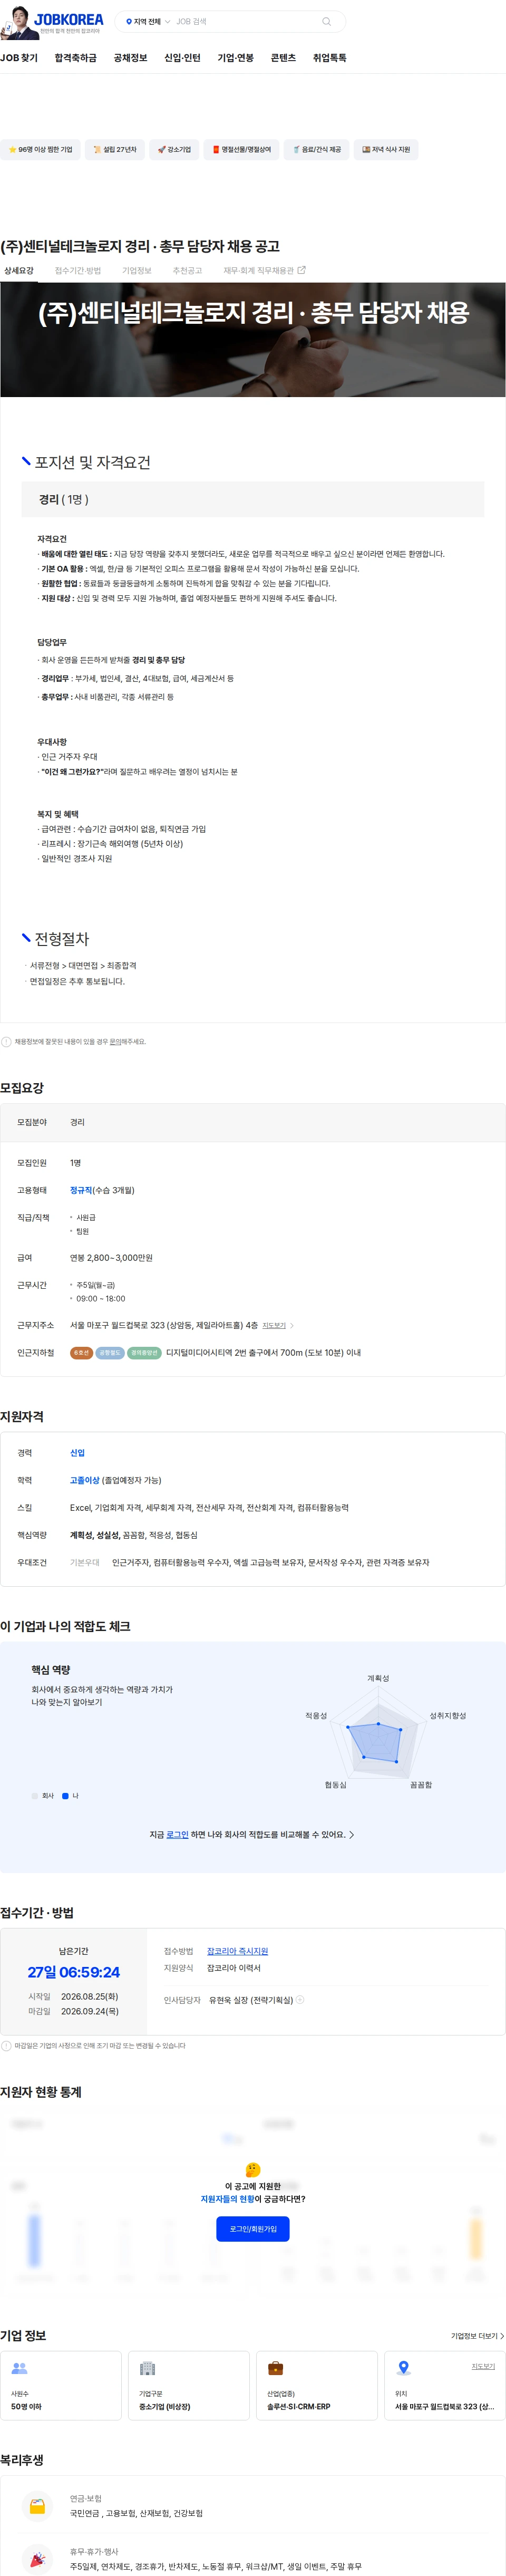This screenshot has width=506, height=2576.
Task: Click the 공항철도 line badge
Action: click(x=110, y=1353)
